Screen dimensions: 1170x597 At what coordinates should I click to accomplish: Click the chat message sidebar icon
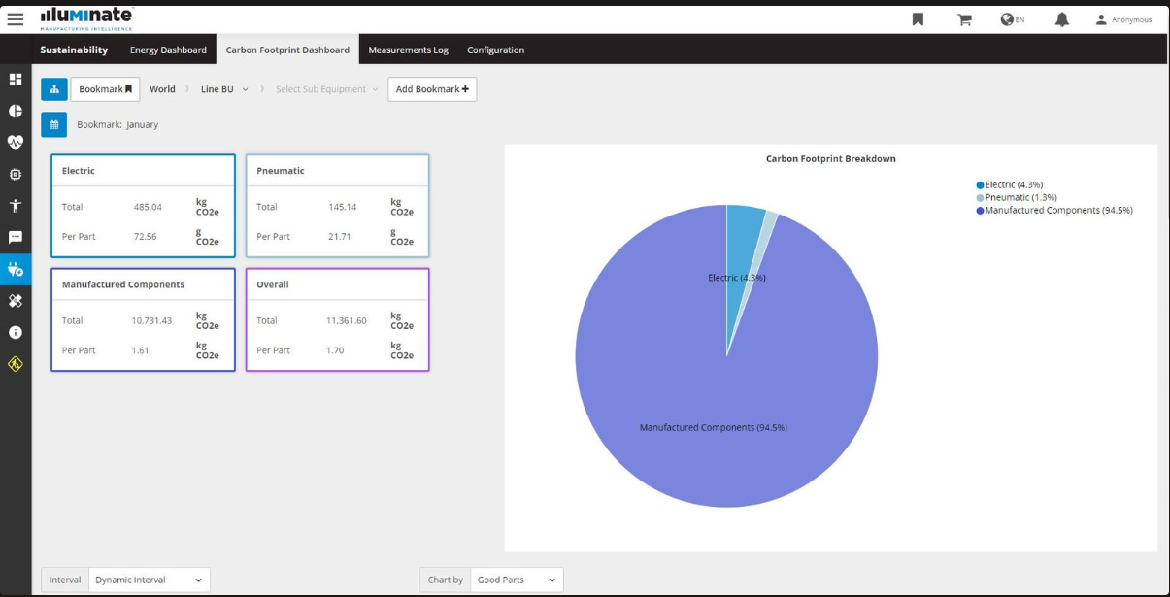point(16,237)
